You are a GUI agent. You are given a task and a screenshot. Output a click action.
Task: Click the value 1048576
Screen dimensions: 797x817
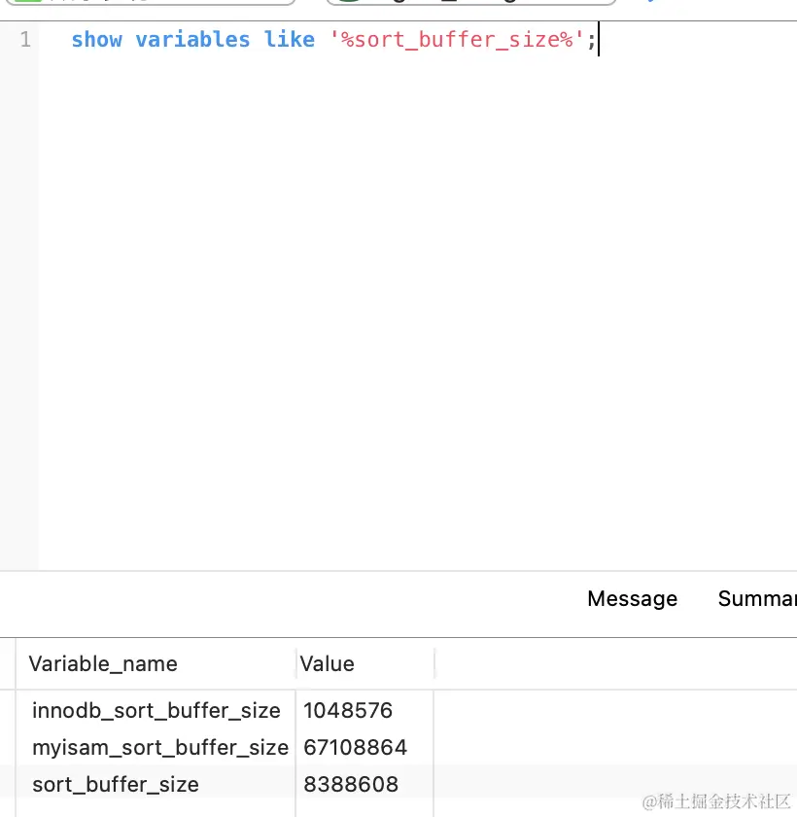pos(348,711)
